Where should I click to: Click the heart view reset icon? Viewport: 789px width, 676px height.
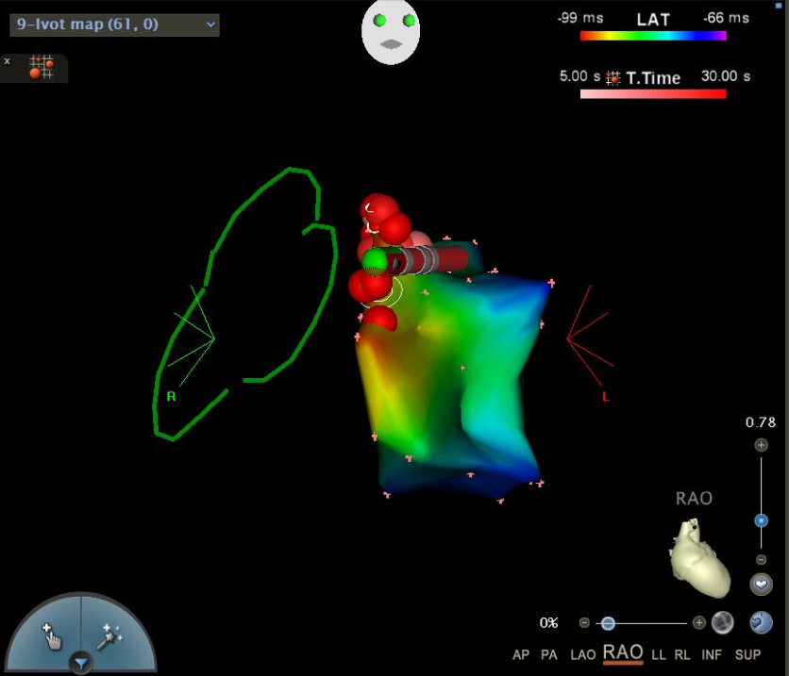(x=762, y=583)
